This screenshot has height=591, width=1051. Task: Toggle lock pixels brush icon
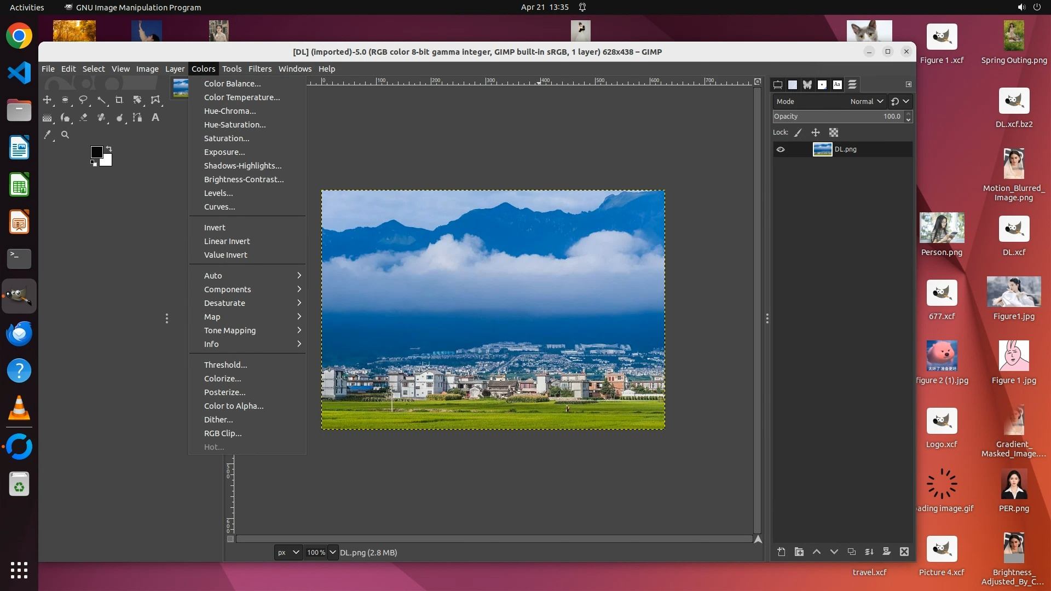[x=798, y=132]
